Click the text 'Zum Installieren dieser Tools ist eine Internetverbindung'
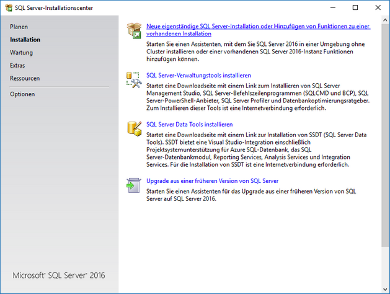390x294 pixels. [218, 108]
